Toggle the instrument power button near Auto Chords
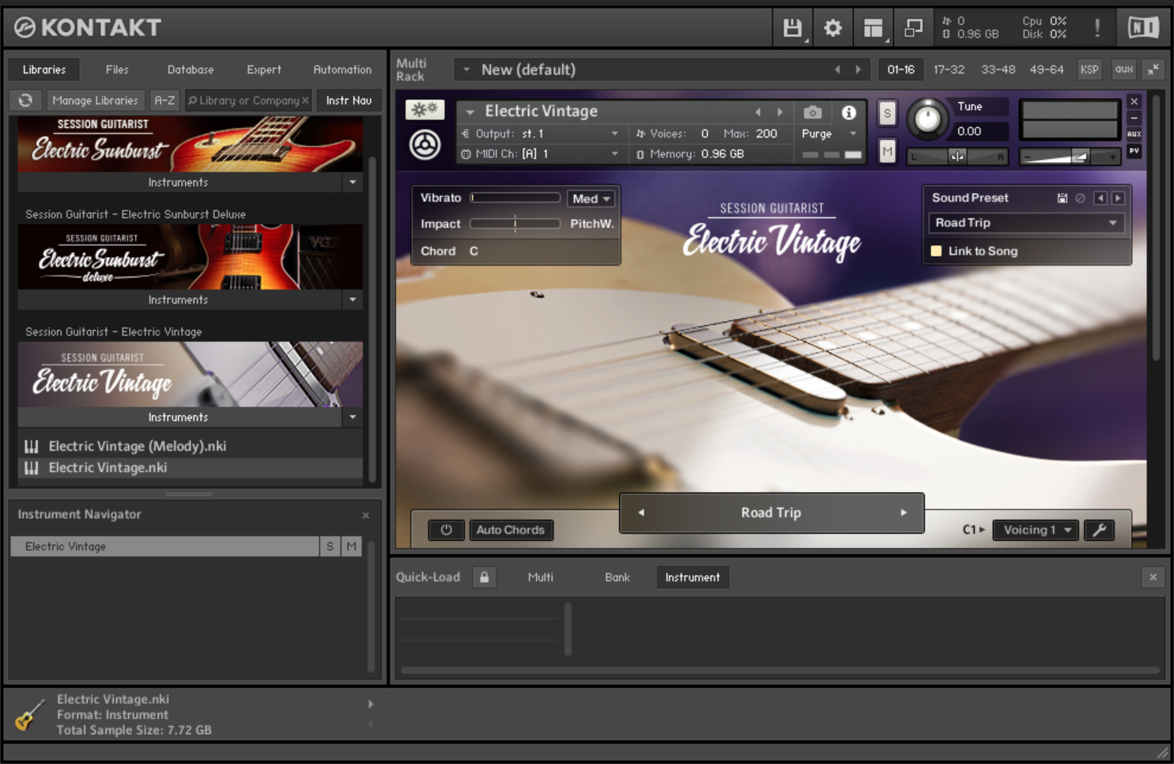This screenshot has height=764, width=1174. click(446, 530)
